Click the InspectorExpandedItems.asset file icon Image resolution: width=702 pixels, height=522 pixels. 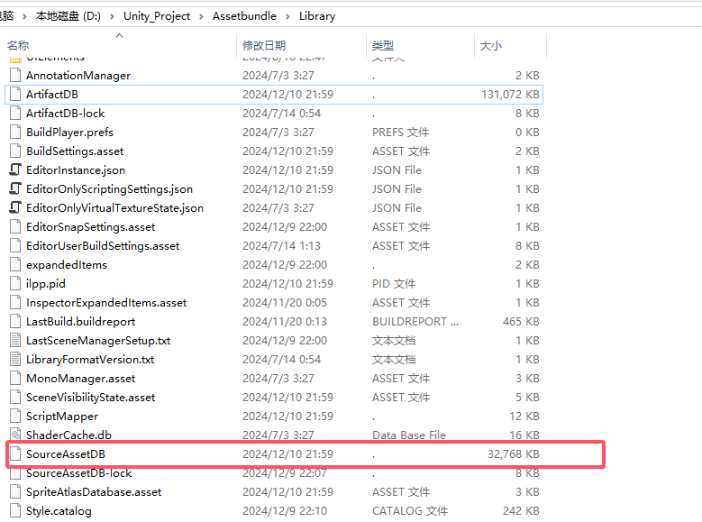[15, 302]
